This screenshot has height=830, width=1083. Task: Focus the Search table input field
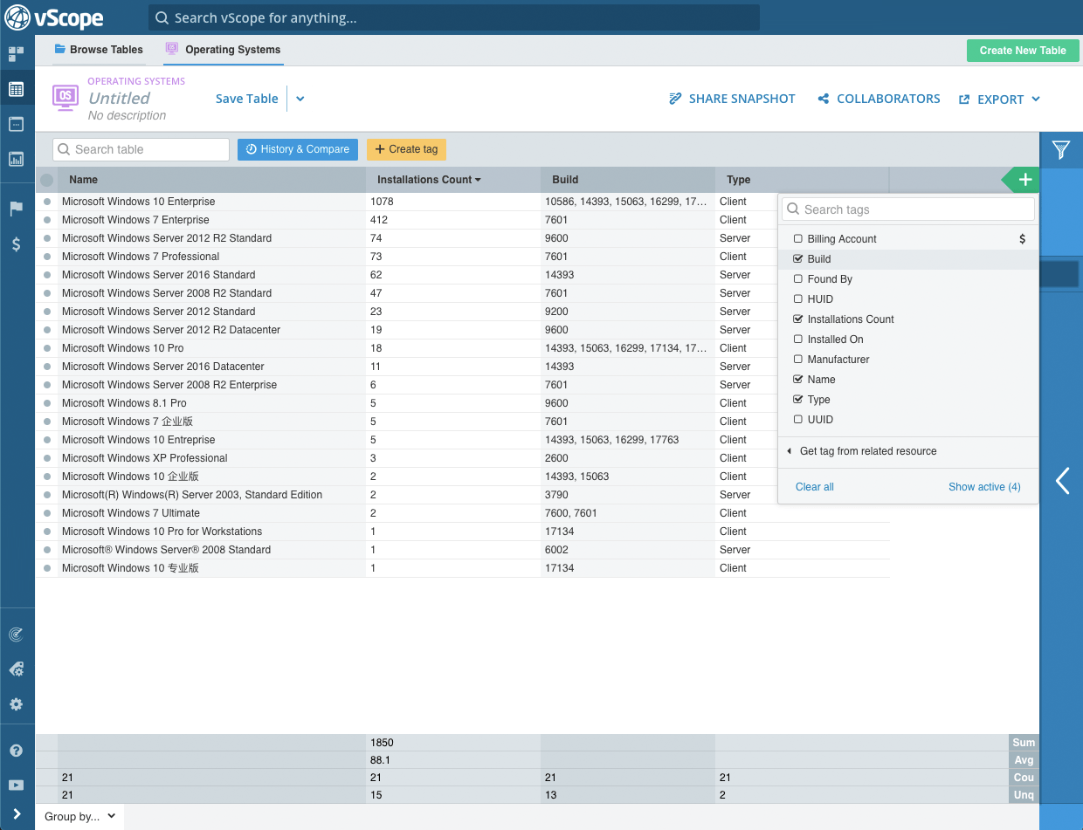tap(141, 149)
